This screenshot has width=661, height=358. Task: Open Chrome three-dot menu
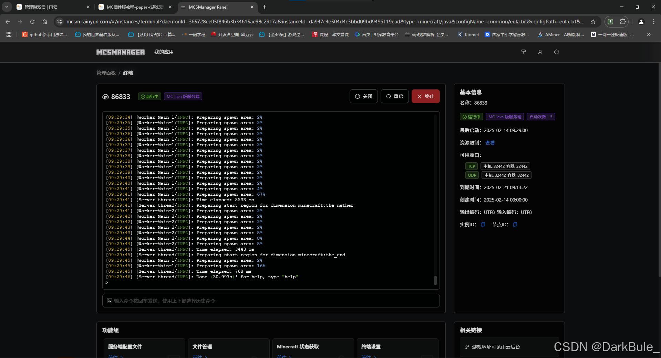[653, 22]
